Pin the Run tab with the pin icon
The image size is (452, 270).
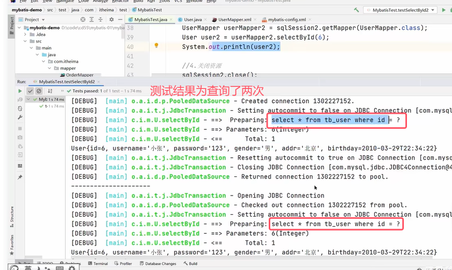point(20,177)
